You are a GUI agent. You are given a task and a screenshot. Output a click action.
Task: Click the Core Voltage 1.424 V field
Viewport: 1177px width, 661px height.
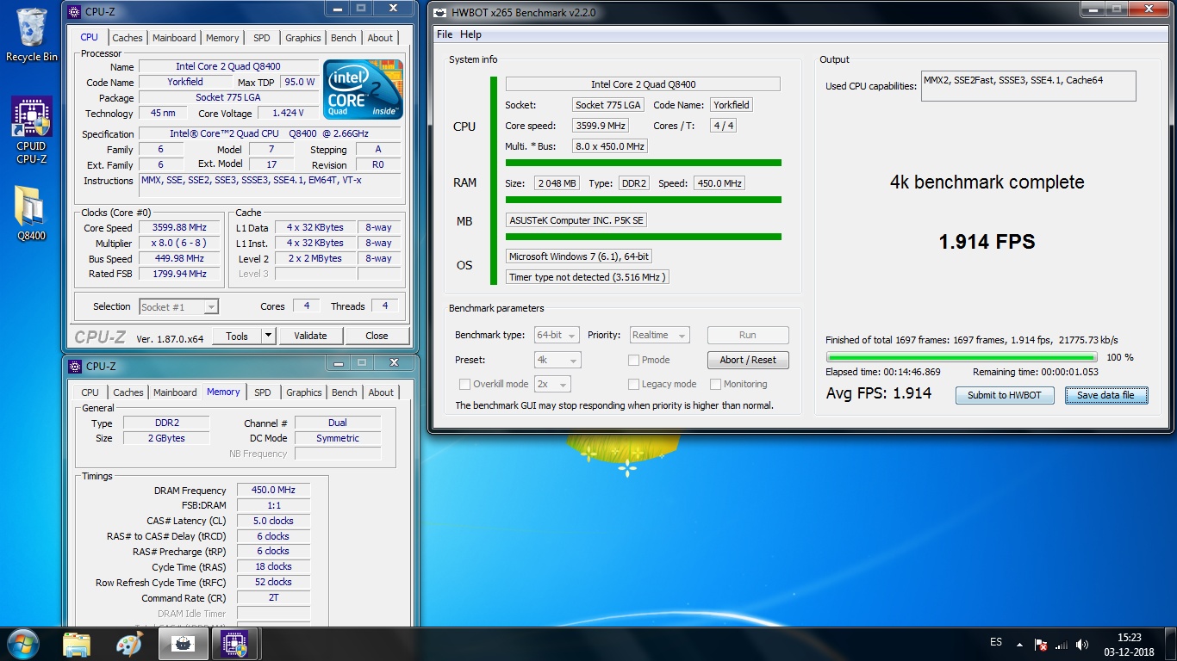pos(287,113)
